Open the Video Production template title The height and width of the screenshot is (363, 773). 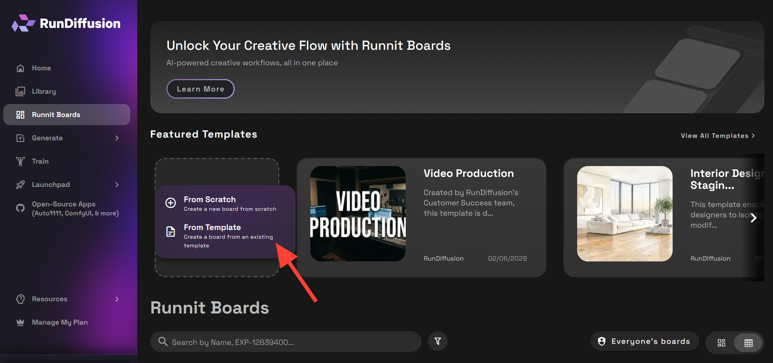468,173
